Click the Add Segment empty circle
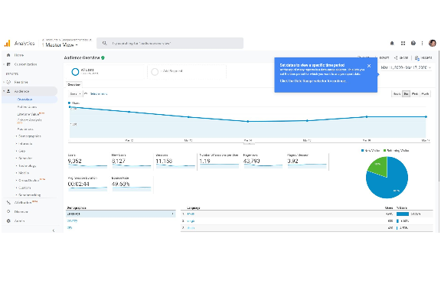 point(155,72)
